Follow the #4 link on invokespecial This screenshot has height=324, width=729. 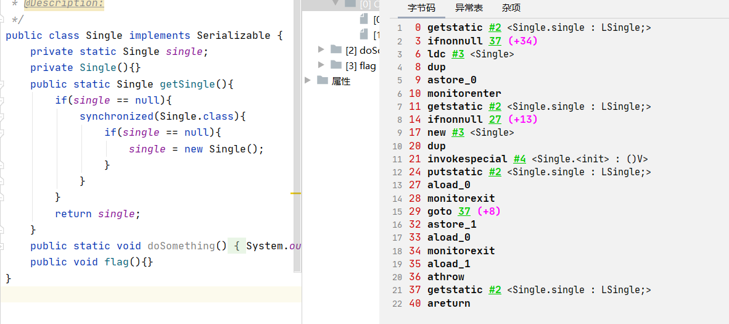519,159
